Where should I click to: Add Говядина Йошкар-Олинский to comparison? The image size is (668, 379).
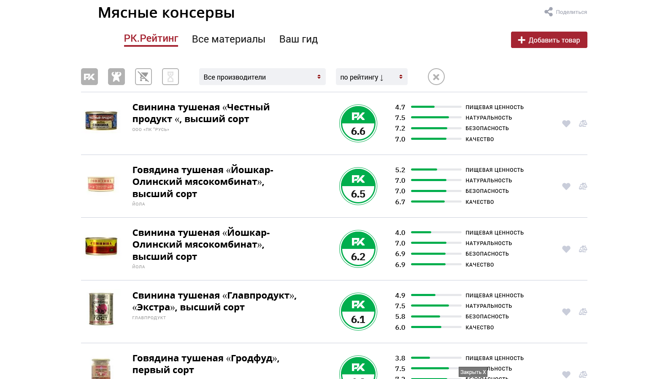(583, 186)
